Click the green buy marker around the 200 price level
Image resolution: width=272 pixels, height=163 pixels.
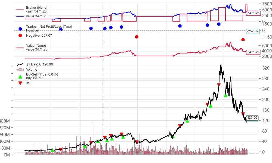225,96
